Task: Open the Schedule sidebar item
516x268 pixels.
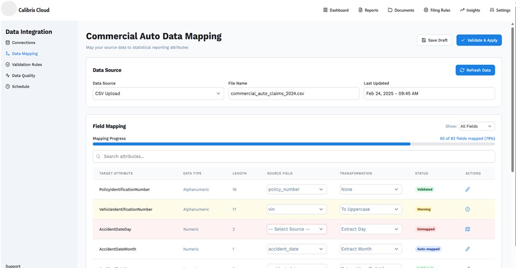Action: click(21, 86)
